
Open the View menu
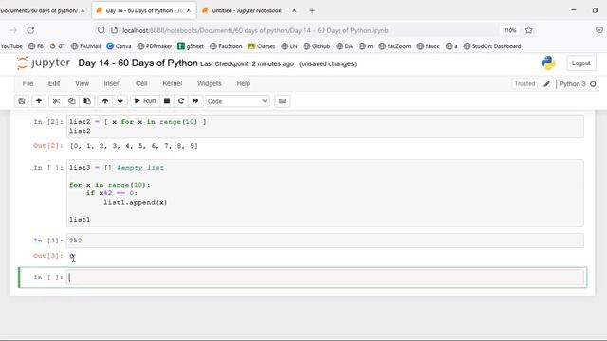click(x=82, y=83)
